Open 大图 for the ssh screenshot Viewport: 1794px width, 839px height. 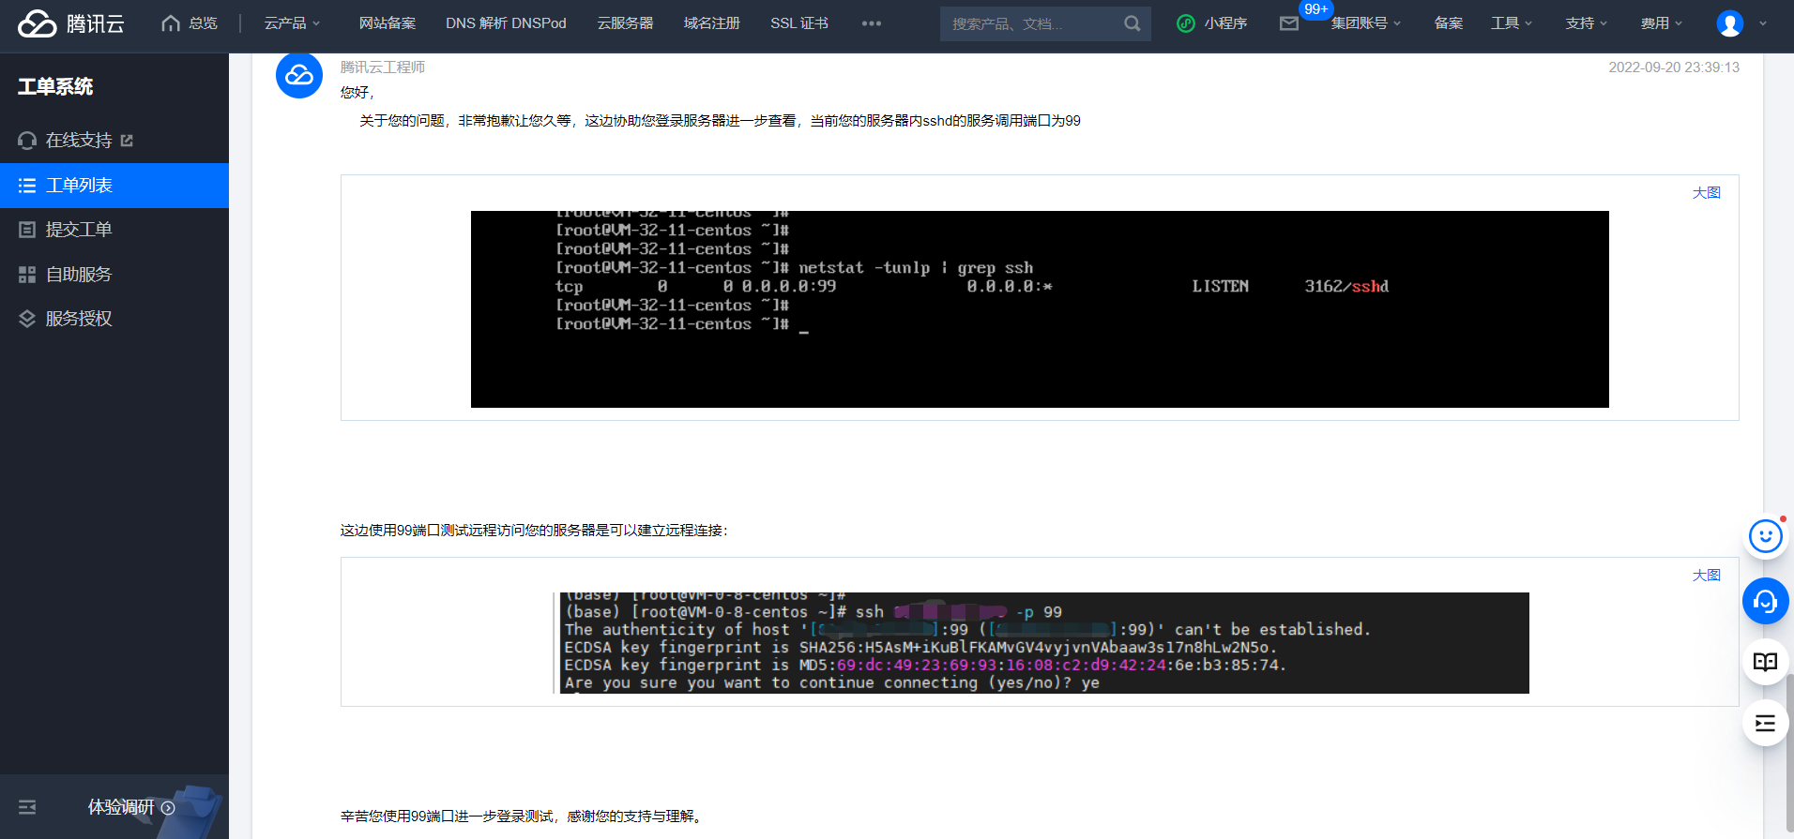1706,576
